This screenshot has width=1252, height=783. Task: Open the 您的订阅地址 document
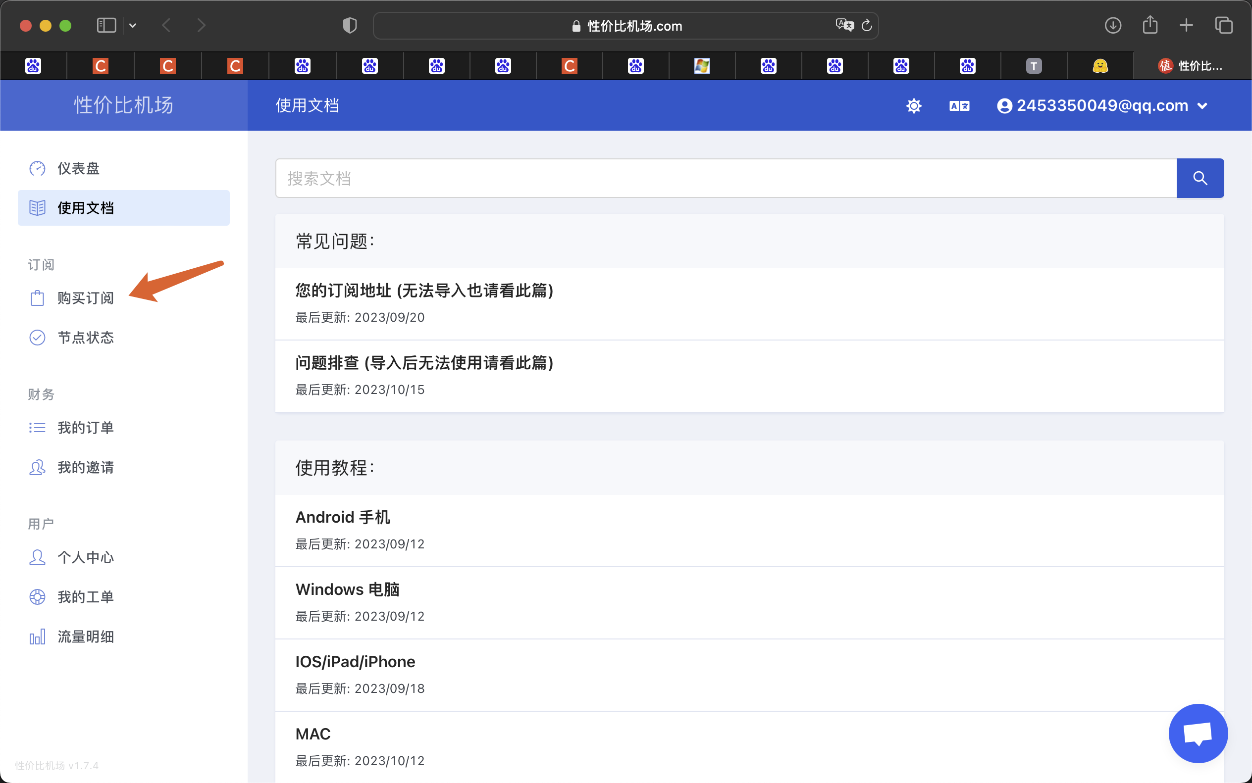[x=749, y=303]
